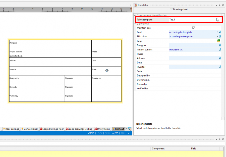226x157 pixels.
Task: Collapse the View style section
Action: 135,24
